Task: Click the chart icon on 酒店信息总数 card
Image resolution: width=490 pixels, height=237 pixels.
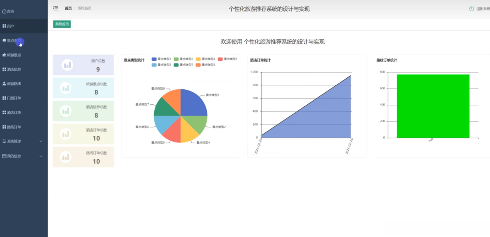Action: pos(66,111)
